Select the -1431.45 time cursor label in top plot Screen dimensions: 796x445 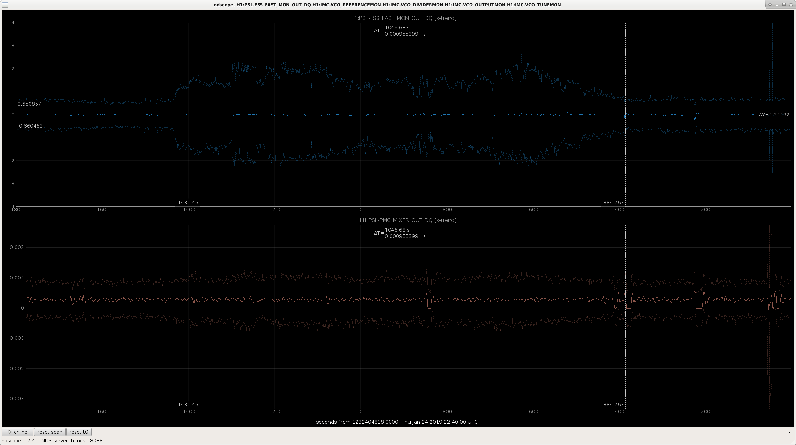187,203
